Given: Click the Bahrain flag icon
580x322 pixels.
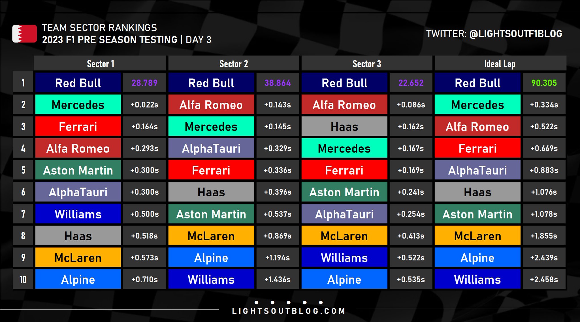Looking at the screenshot, I should (24, 34).
